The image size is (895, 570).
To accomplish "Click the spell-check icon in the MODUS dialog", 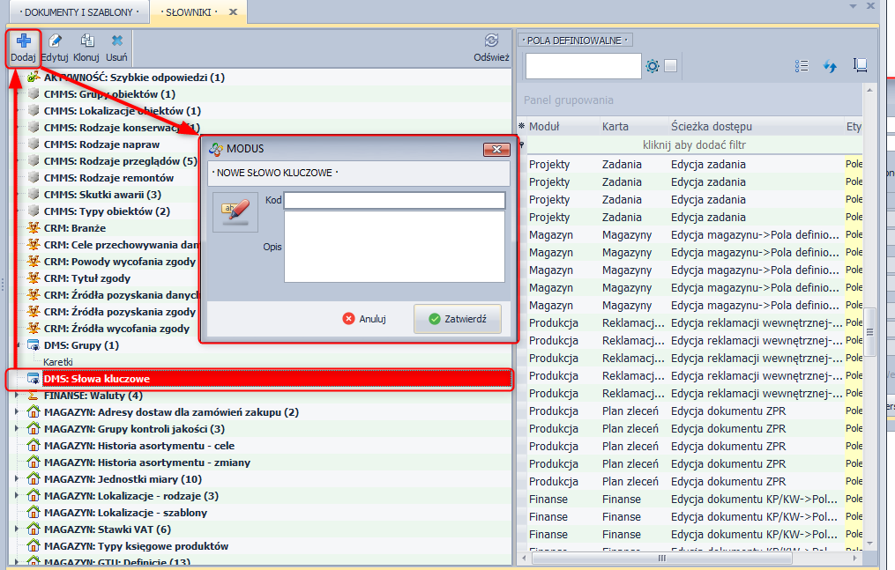I will 235,211.
